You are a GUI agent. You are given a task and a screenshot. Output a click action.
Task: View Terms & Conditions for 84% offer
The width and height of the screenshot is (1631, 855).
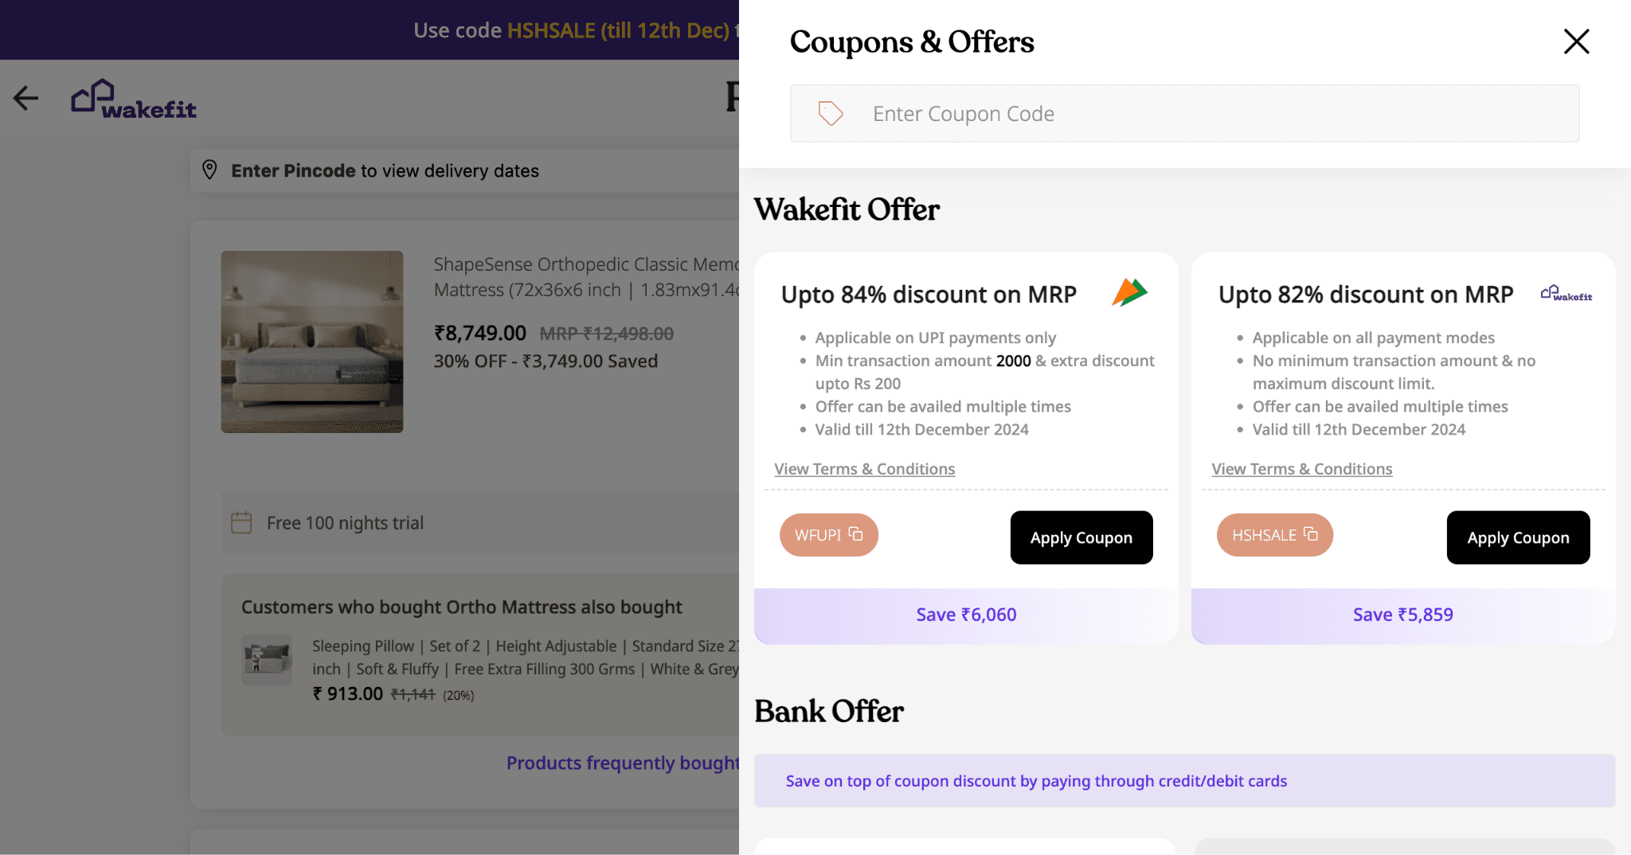pos(864,469)
